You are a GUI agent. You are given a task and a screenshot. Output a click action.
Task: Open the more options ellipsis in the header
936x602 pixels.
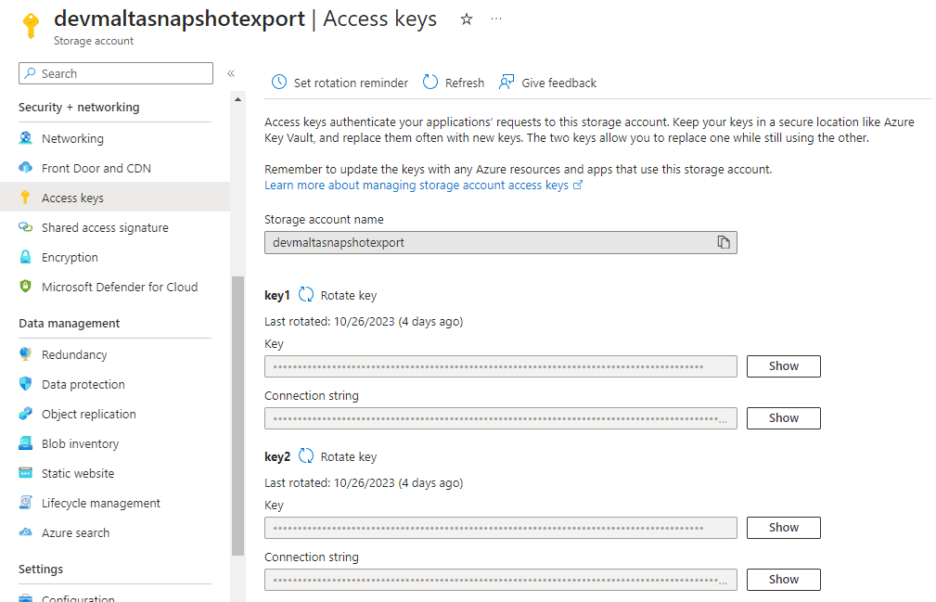click(x=496, y=19)
